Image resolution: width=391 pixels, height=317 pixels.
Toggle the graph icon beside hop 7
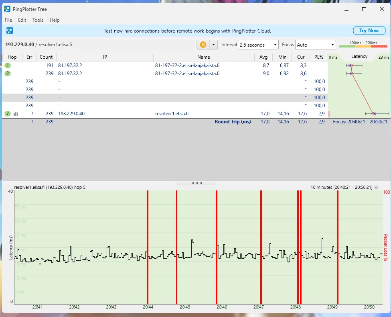(x=16, y=114)
